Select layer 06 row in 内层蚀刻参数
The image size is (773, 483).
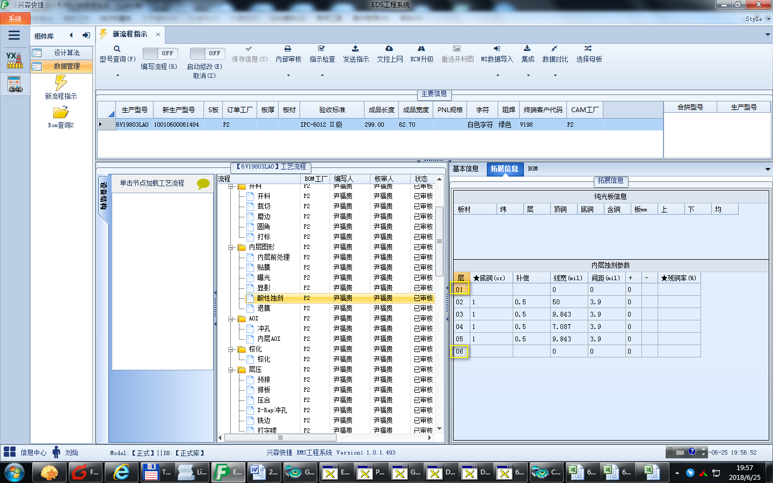click(577, 352)
